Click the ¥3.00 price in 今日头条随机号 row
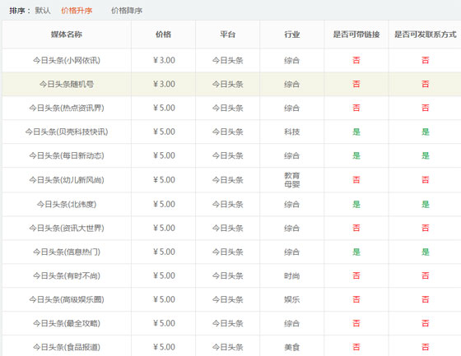 coord(164,84)
